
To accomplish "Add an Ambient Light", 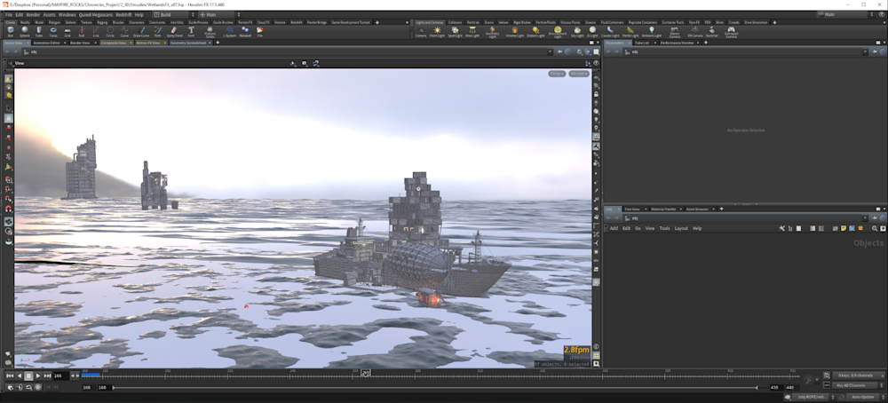I will [651, 32].
